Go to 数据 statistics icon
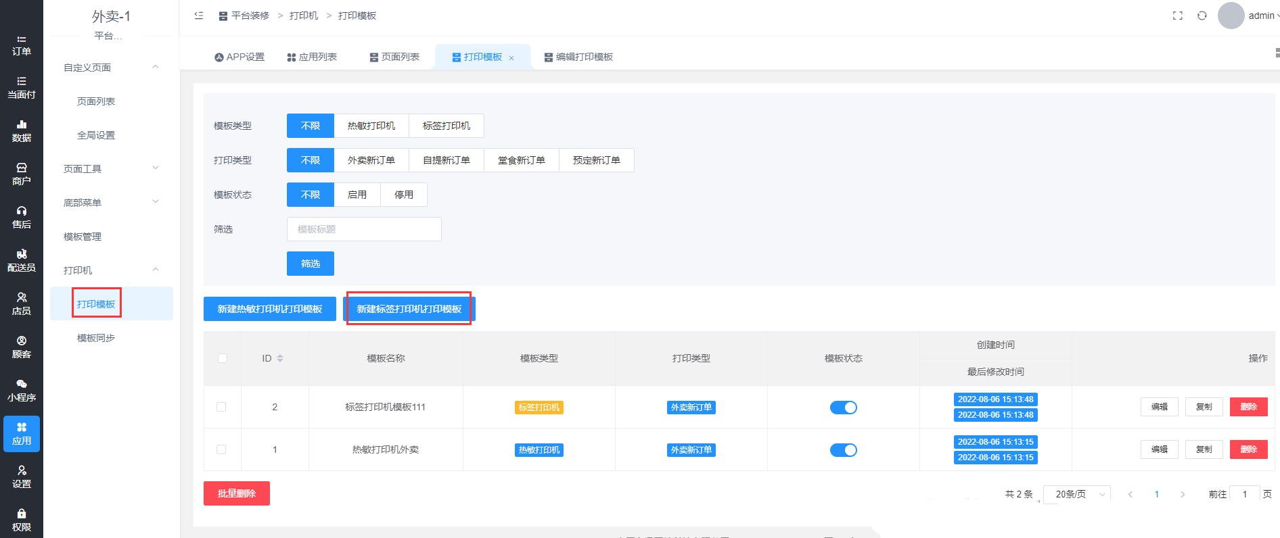This screenshot has height=538, width=1280. (x=22, y=131)
